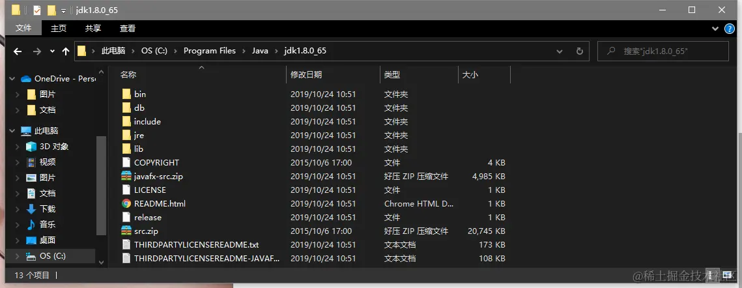Navigate to Program Files in breadcrumb

coord(210,51)
